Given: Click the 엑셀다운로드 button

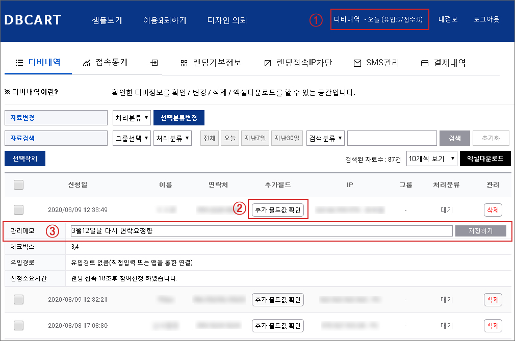Looking at the screenshot, I should click(x=485, y=159).
